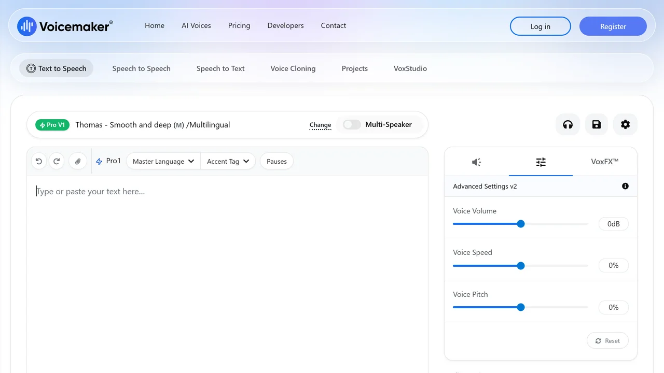Click the paperclip attach file icon
This screenshot has height=373, width=664.
pos(78,161)
